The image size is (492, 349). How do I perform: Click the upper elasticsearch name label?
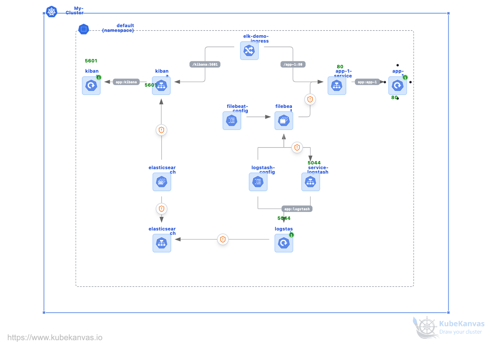click(x=162, y=170)
